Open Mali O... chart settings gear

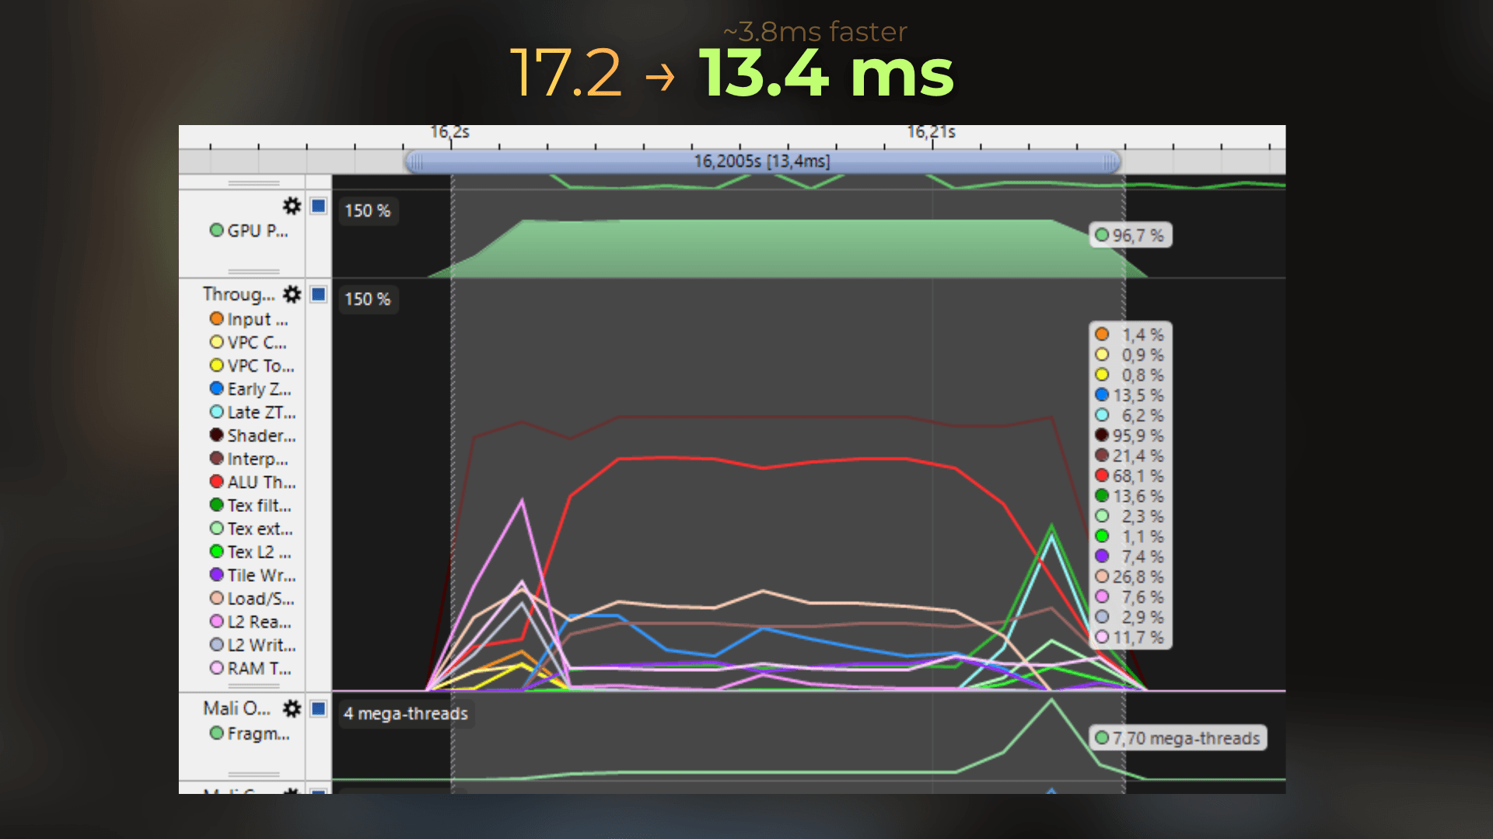pyautogui.click(x=292, y=708)
